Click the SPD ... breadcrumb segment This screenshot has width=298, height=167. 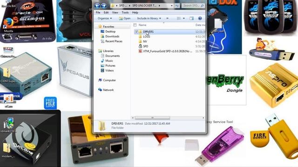point(123,6)
